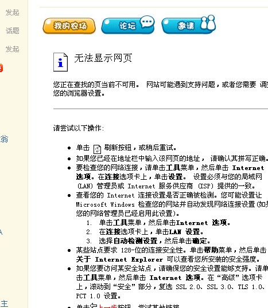Screen dimensions: 268x308
Task: Click the 翁 link in sidebar
Action: pos(4,139)
